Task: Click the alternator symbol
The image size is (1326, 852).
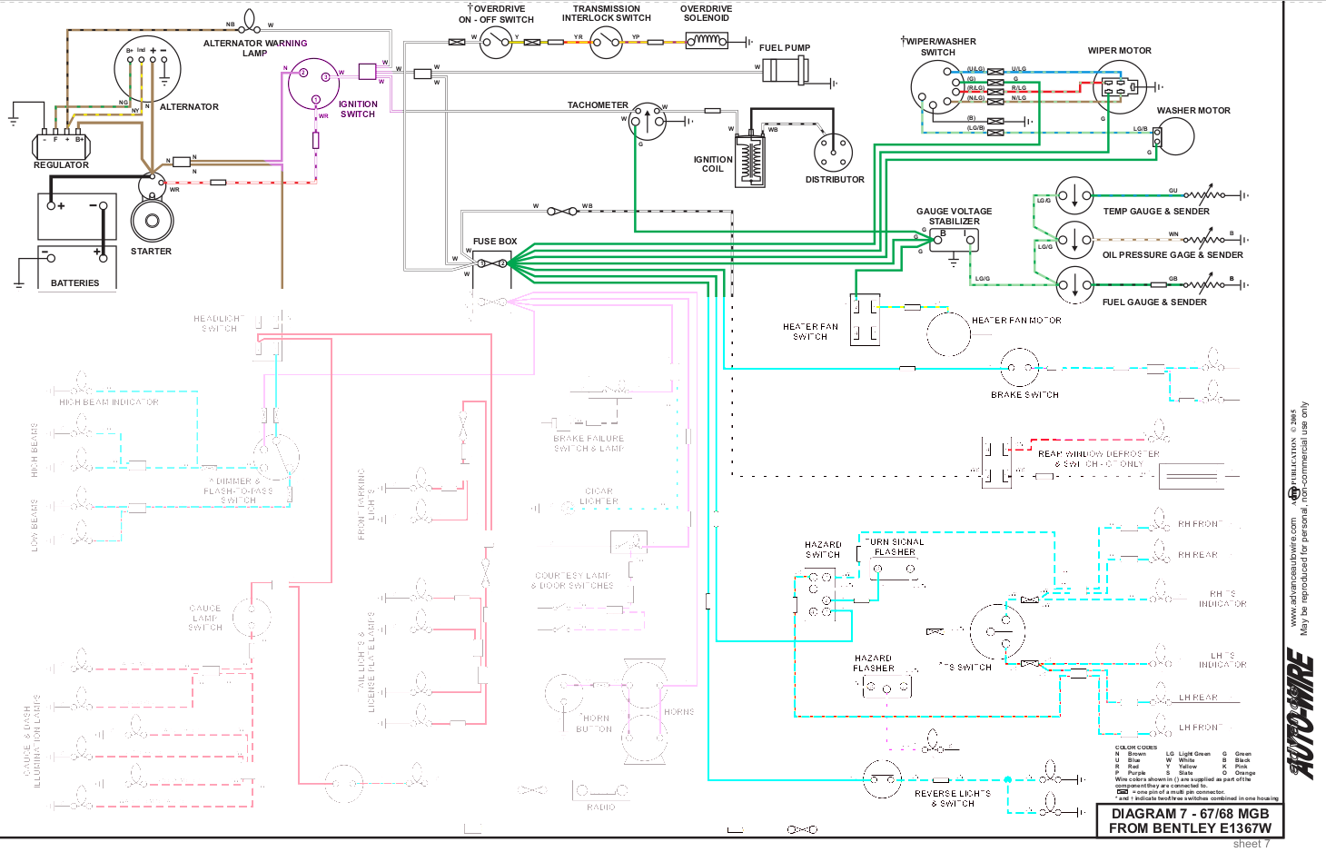Action: (147, 69)
